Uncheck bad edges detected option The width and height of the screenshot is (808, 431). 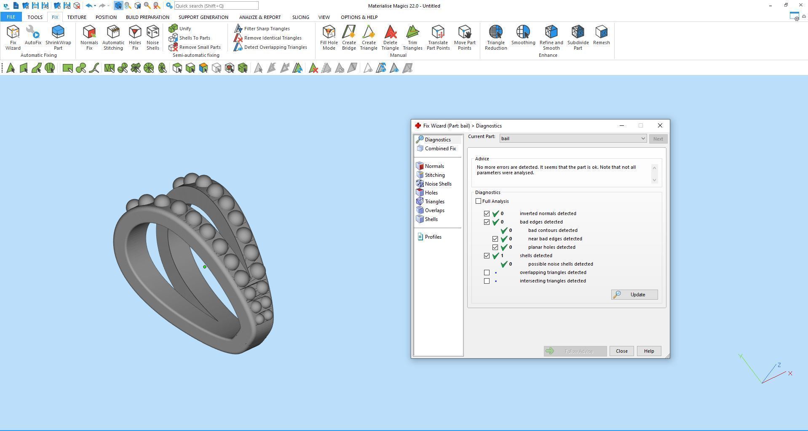click(487, 222)
